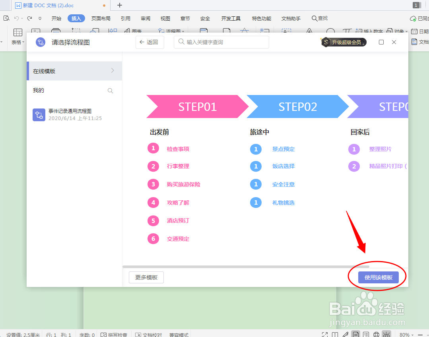The image size is (429, 337).
Task: Open the 安全 tab
Action: 205,18
